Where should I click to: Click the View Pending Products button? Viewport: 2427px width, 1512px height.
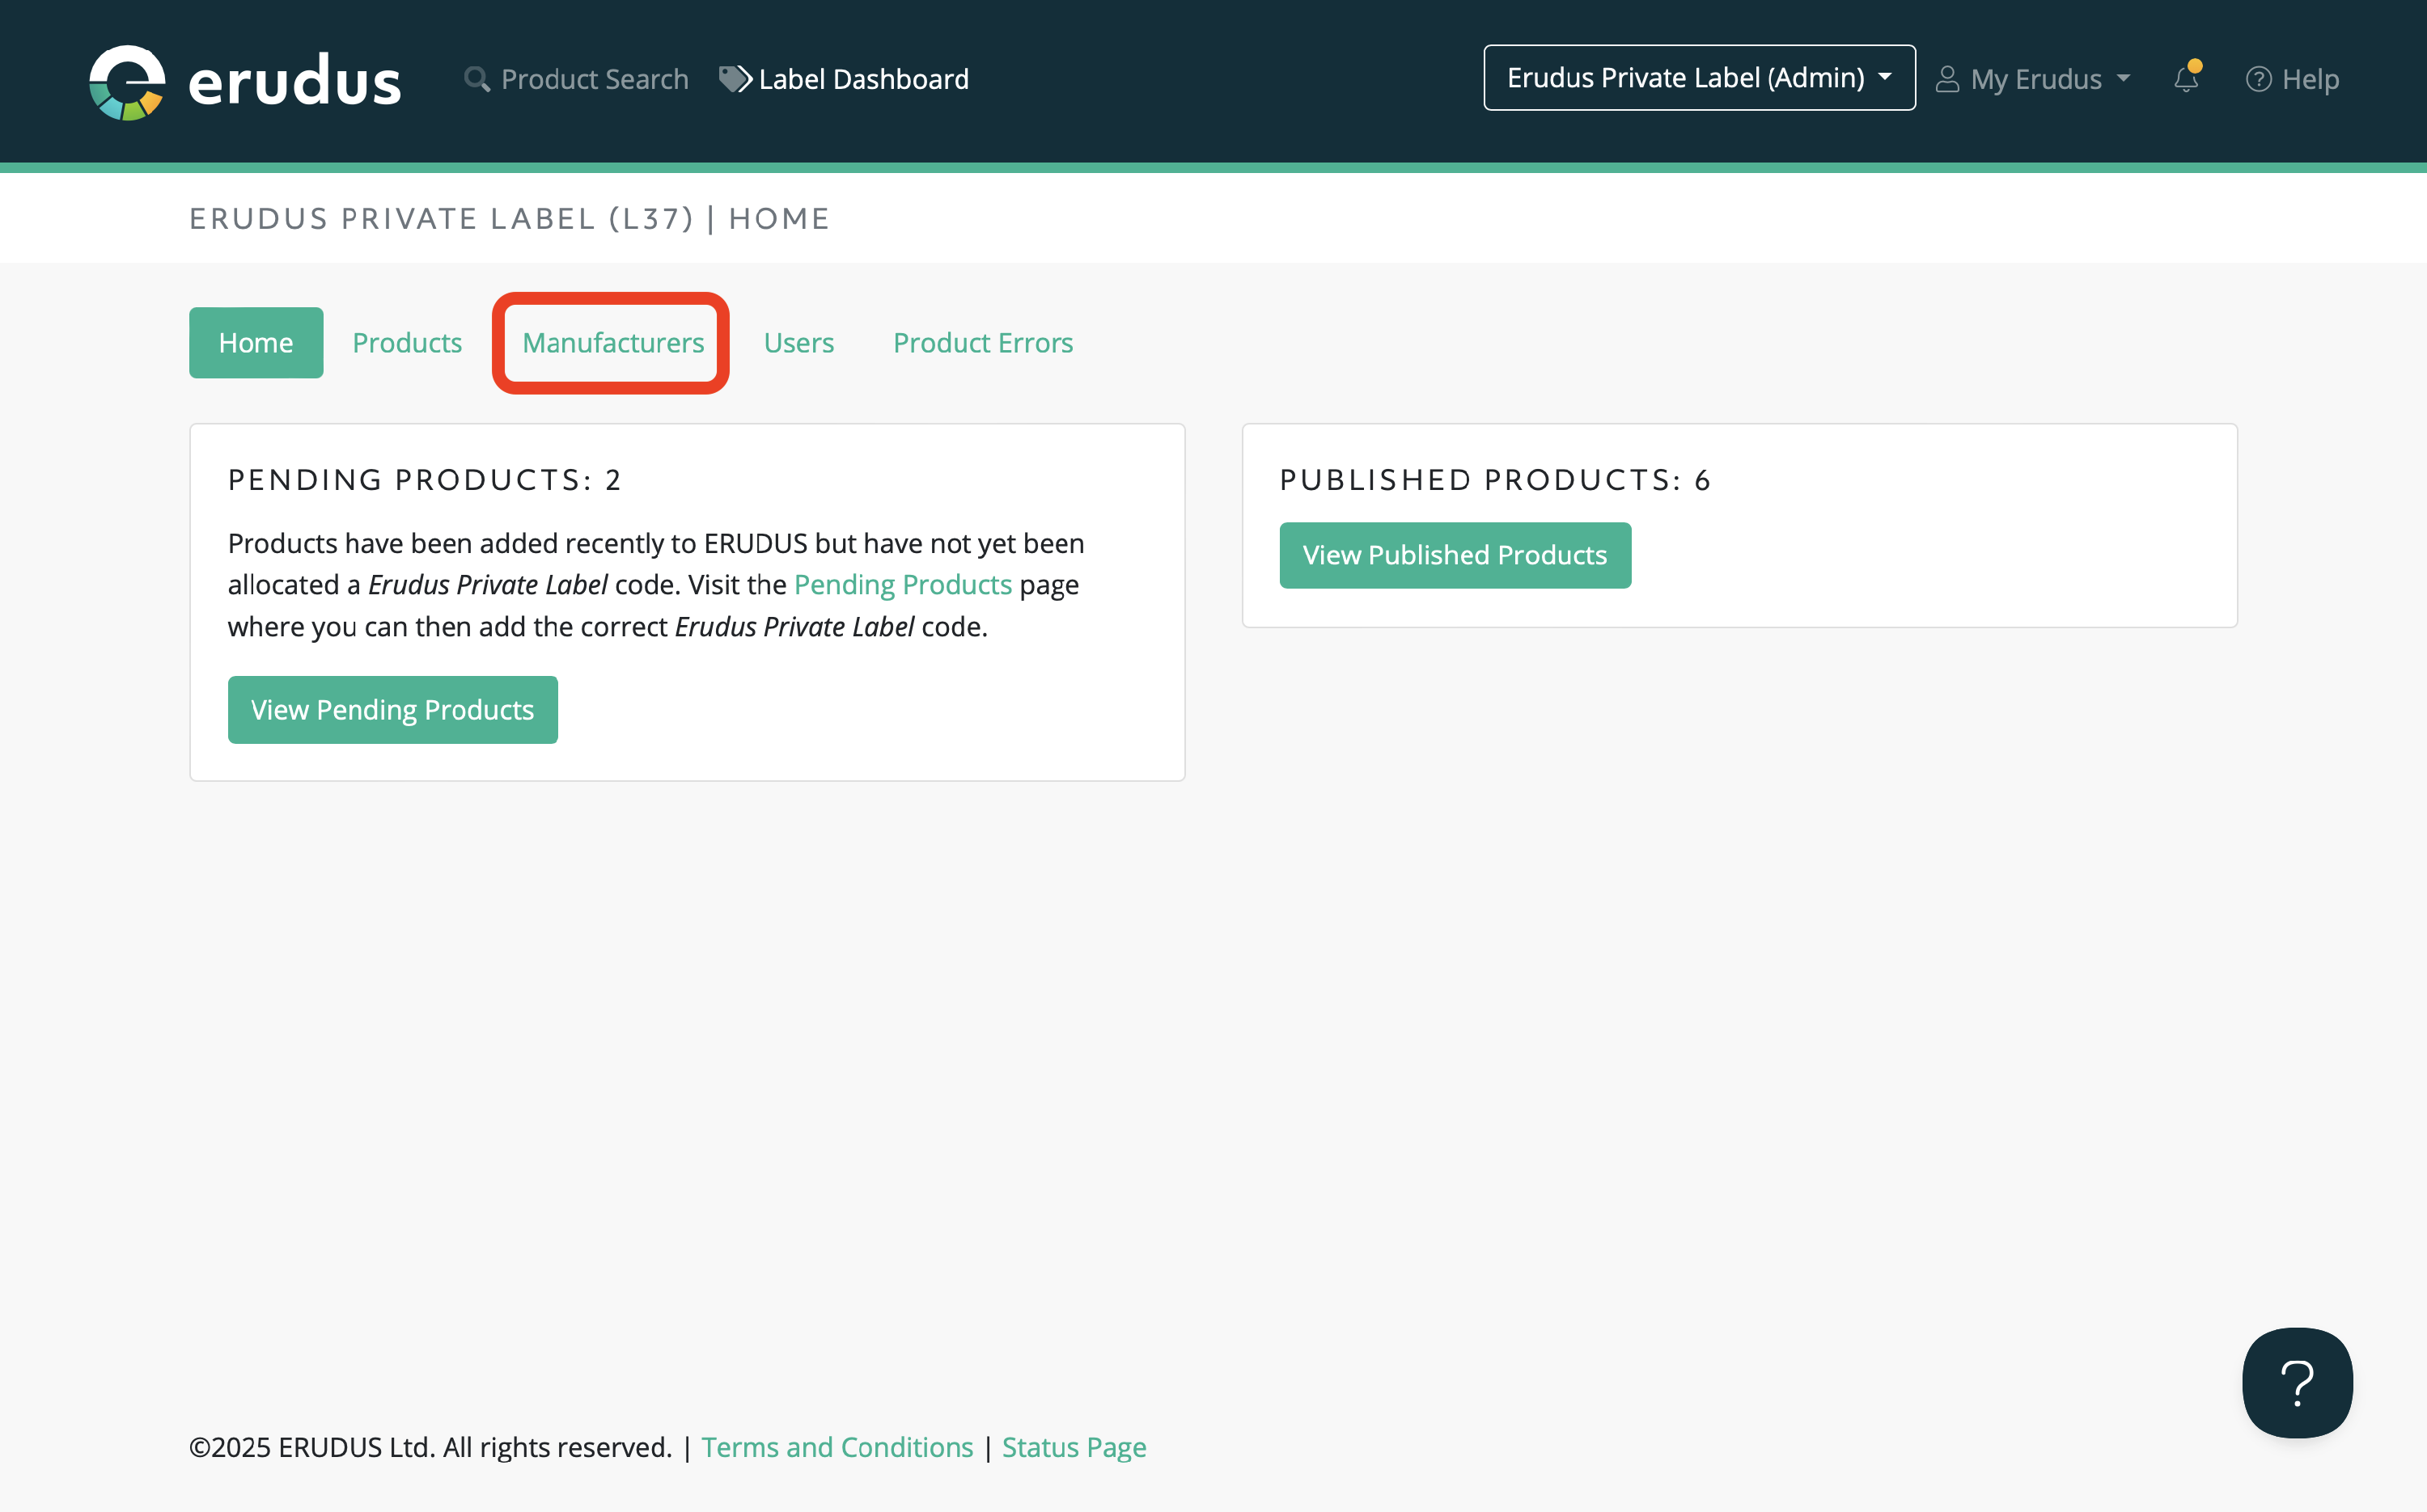click(x=392, y=710)
